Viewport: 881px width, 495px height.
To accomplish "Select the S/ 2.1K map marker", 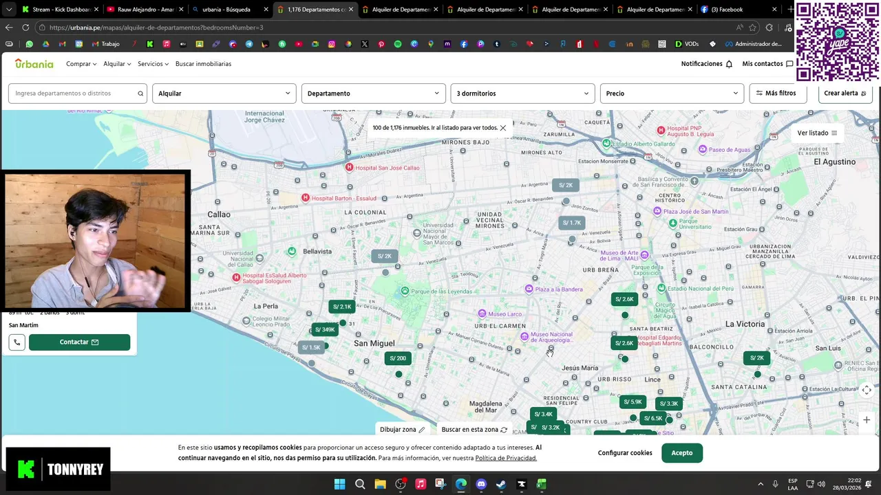I will tap(342, 307).
